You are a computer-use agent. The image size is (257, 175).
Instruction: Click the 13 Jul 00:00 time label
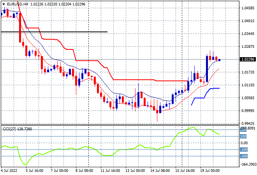click(x=135, y=171)
